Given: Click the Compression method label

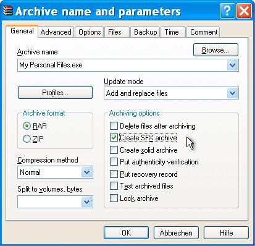Looking at the screenshot, I should (x=48, y=160).
